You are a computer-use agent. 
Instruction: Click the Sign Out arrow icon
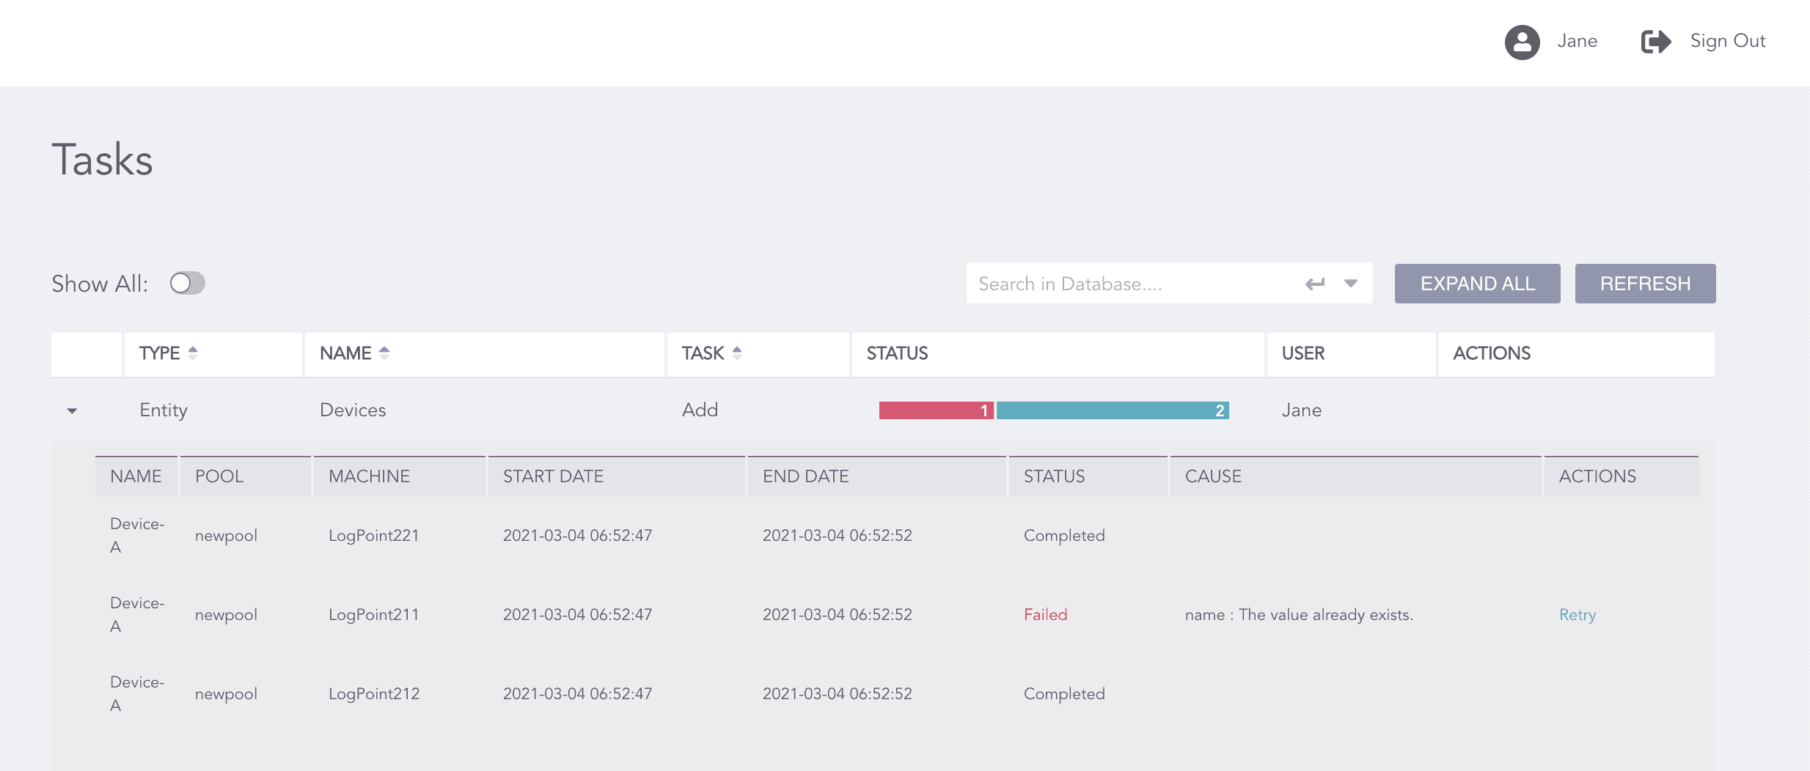tap(1655, 43)
